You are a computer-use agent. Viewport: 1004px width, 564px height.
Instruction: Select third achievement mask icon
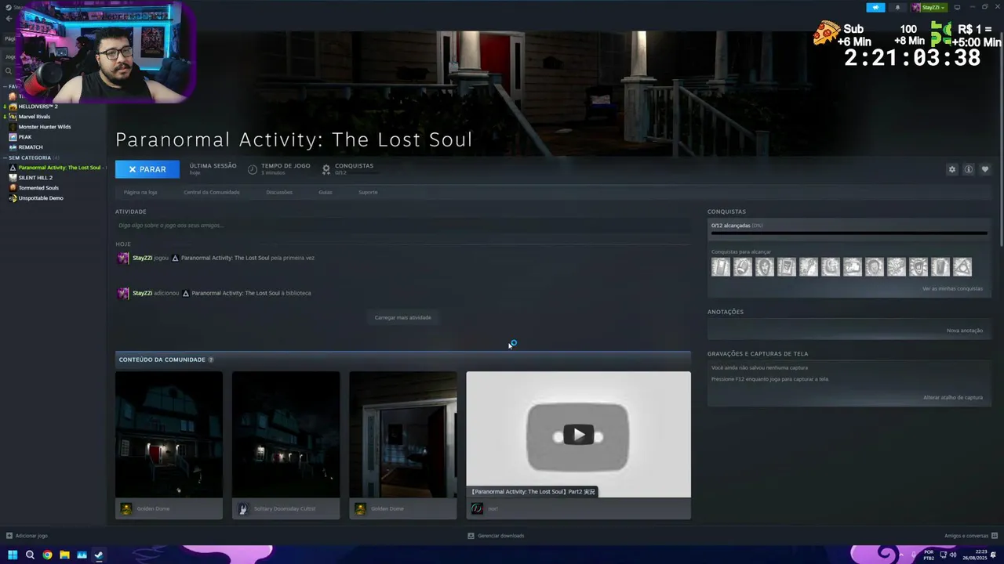pos(765,267)
